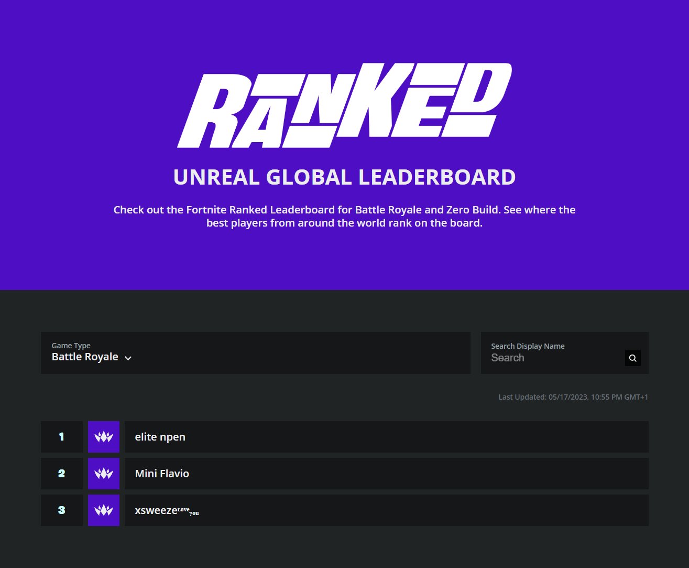Click the Unreal rank icon for Mini Flavio
689x568 pixels.
[x=104, y=474]
